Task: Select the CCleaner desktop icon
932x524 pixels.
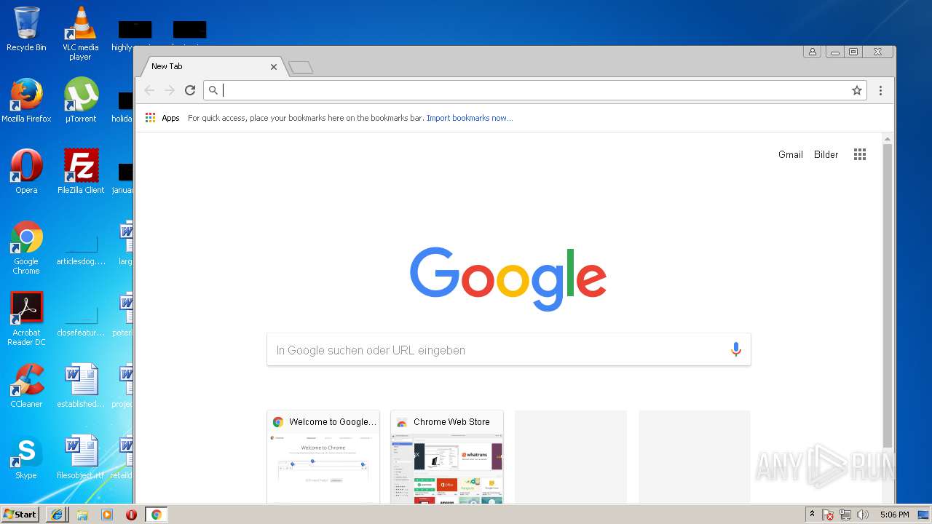Action: click(26, 386)
